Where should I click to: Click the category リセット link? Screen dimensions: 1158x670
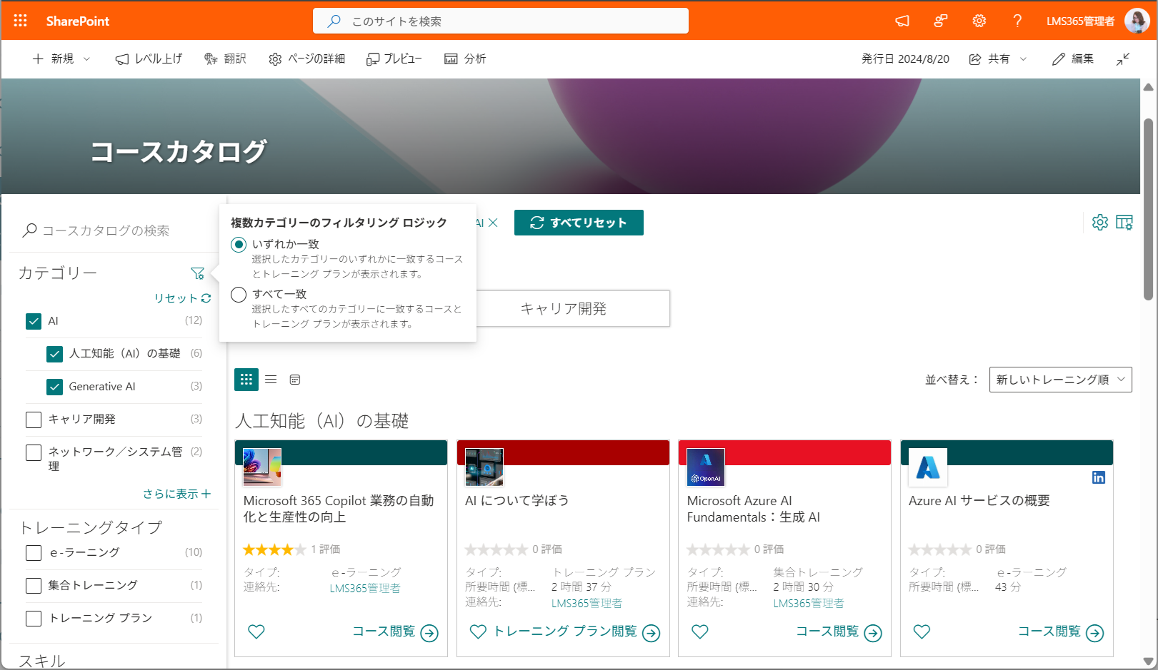tap(182, 298)
